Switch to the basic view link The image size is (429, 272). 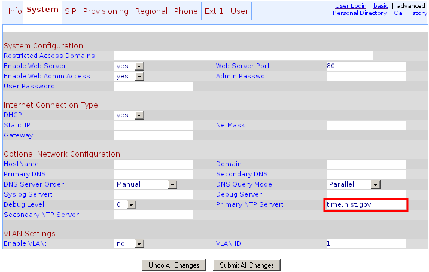pos(381,6)
